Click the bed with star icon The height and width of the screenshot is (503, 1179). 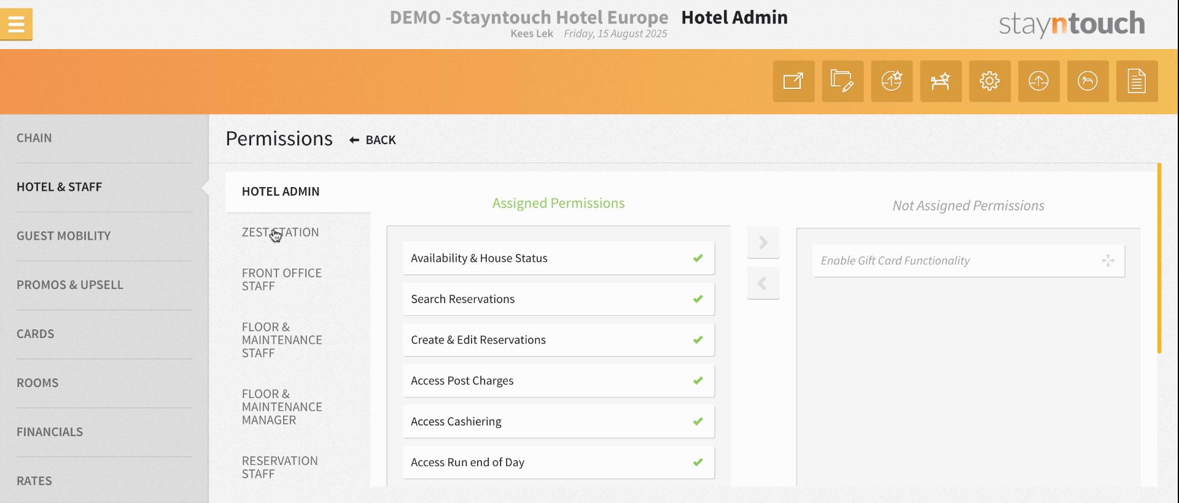pos(941,81)
